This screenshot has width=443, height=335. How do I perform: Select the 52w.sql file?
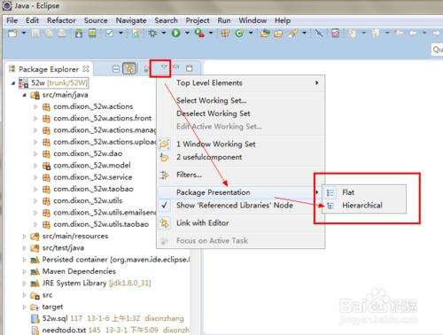click(55, 318)
